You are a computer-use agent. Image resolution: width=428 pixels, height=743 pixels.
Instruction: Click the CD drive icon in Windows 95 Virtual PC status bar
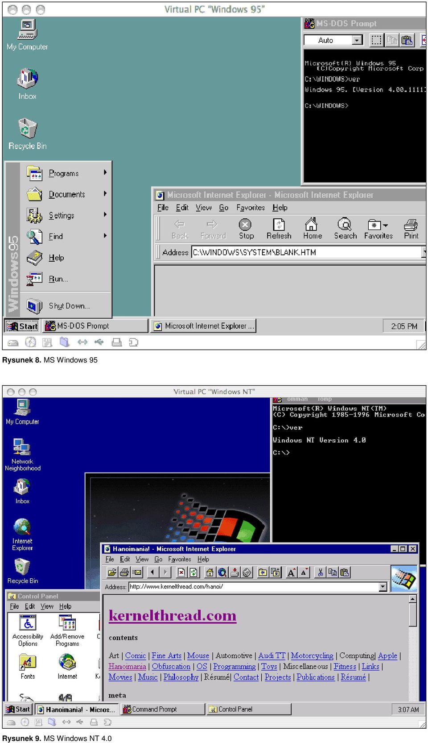(30, 342)
